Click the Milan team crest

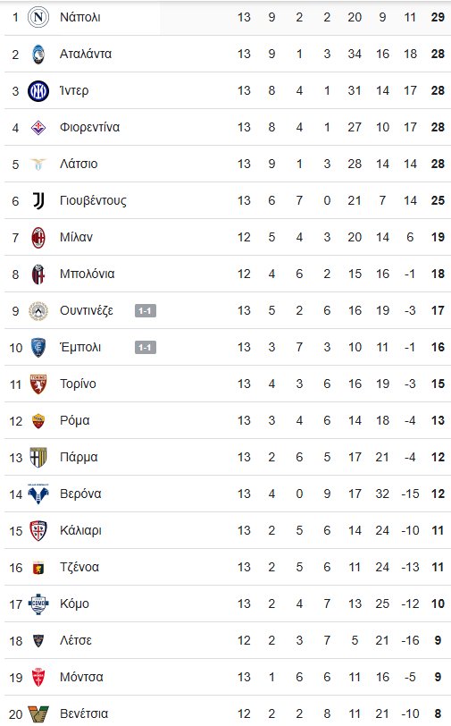coord(38,238)
